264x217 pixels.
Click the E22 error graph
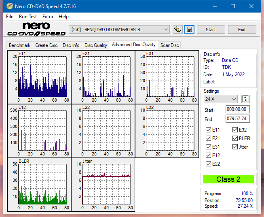103,131
